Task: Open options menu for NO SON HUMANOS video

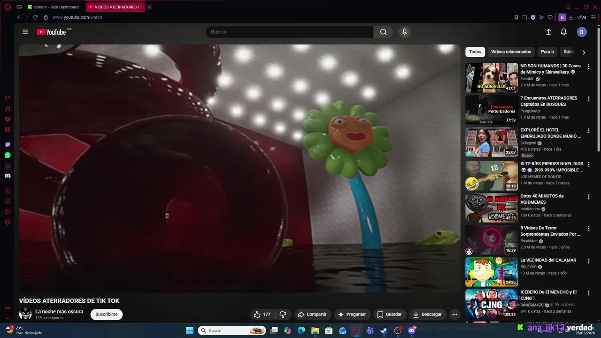Action: (x=589, y=67)
